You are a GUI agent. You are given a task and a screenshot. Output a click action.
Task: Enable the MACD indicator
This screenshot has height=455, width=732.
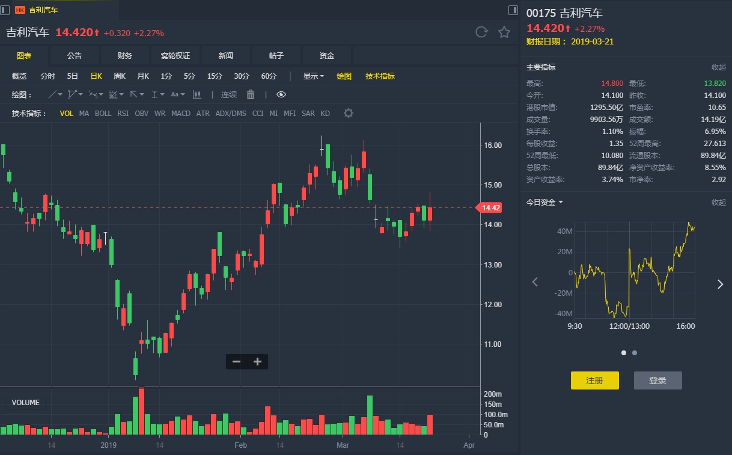click(x=181, y=114)
